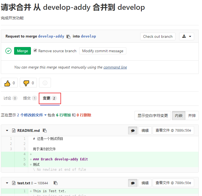Toggle comments on README.md diff
The height and width of the screenshot is (196, 202).
coord(133,130)
